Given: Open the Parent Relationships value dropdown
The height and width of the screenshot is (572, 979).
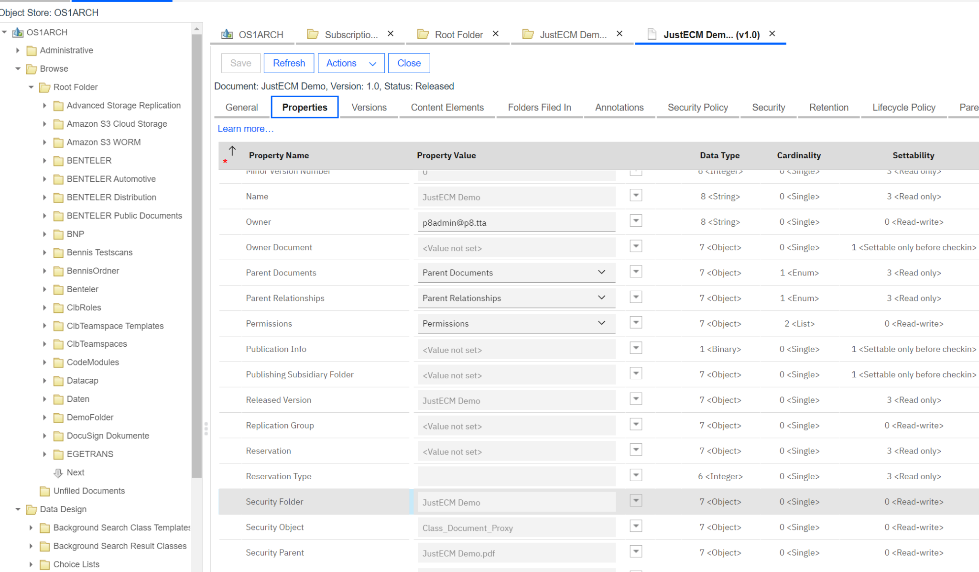Looking at the screenshot, I should point(601,298).
